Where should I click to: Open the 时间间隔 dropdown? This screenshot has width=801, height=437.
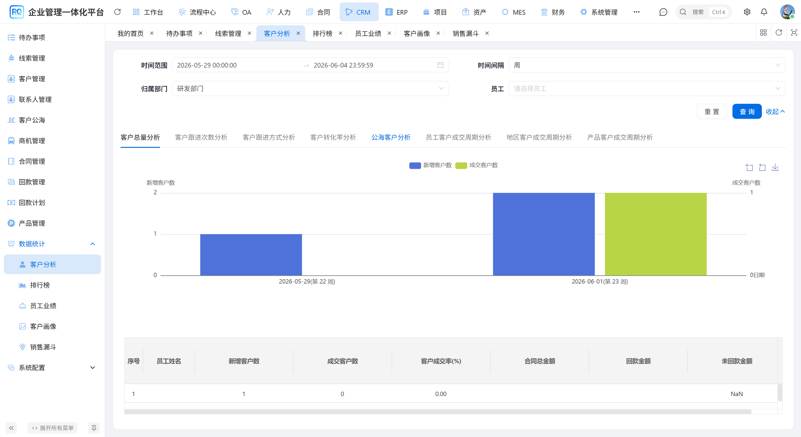[647, 65]
